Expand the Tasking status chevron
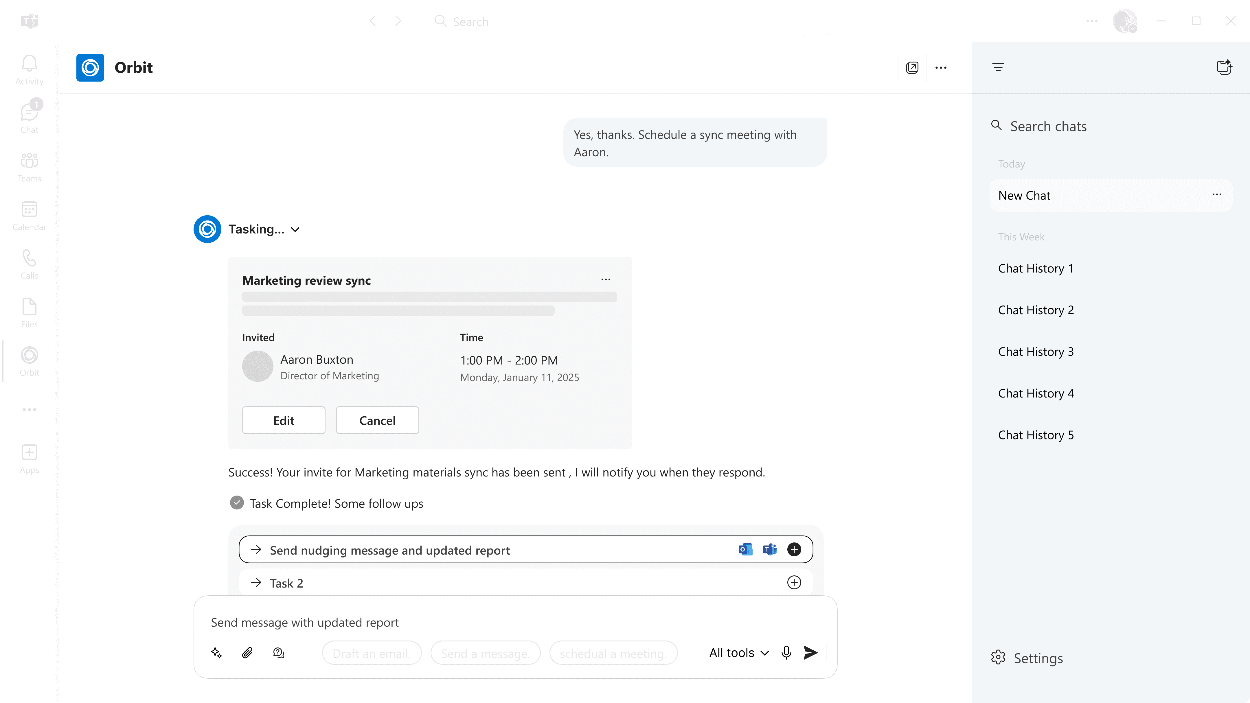The image size is (1250, 703). [x=295, y=229]
